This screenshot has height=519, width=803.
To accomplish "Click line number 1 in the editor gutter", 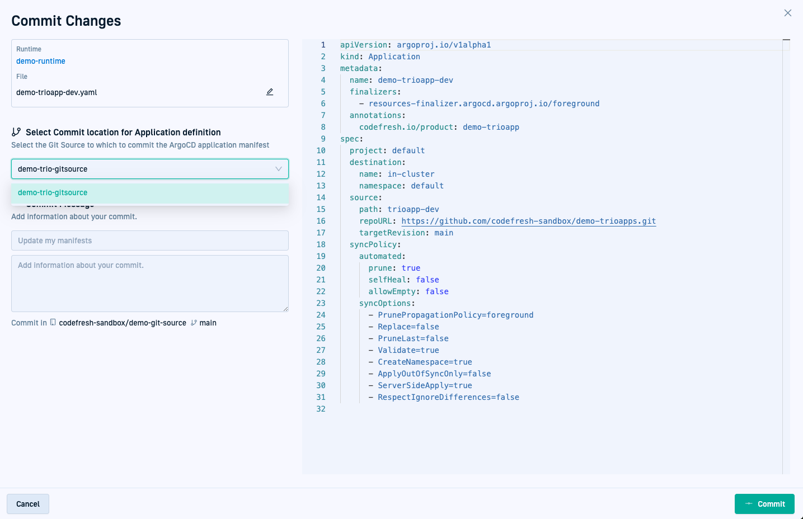I will (x=323, y=45).
